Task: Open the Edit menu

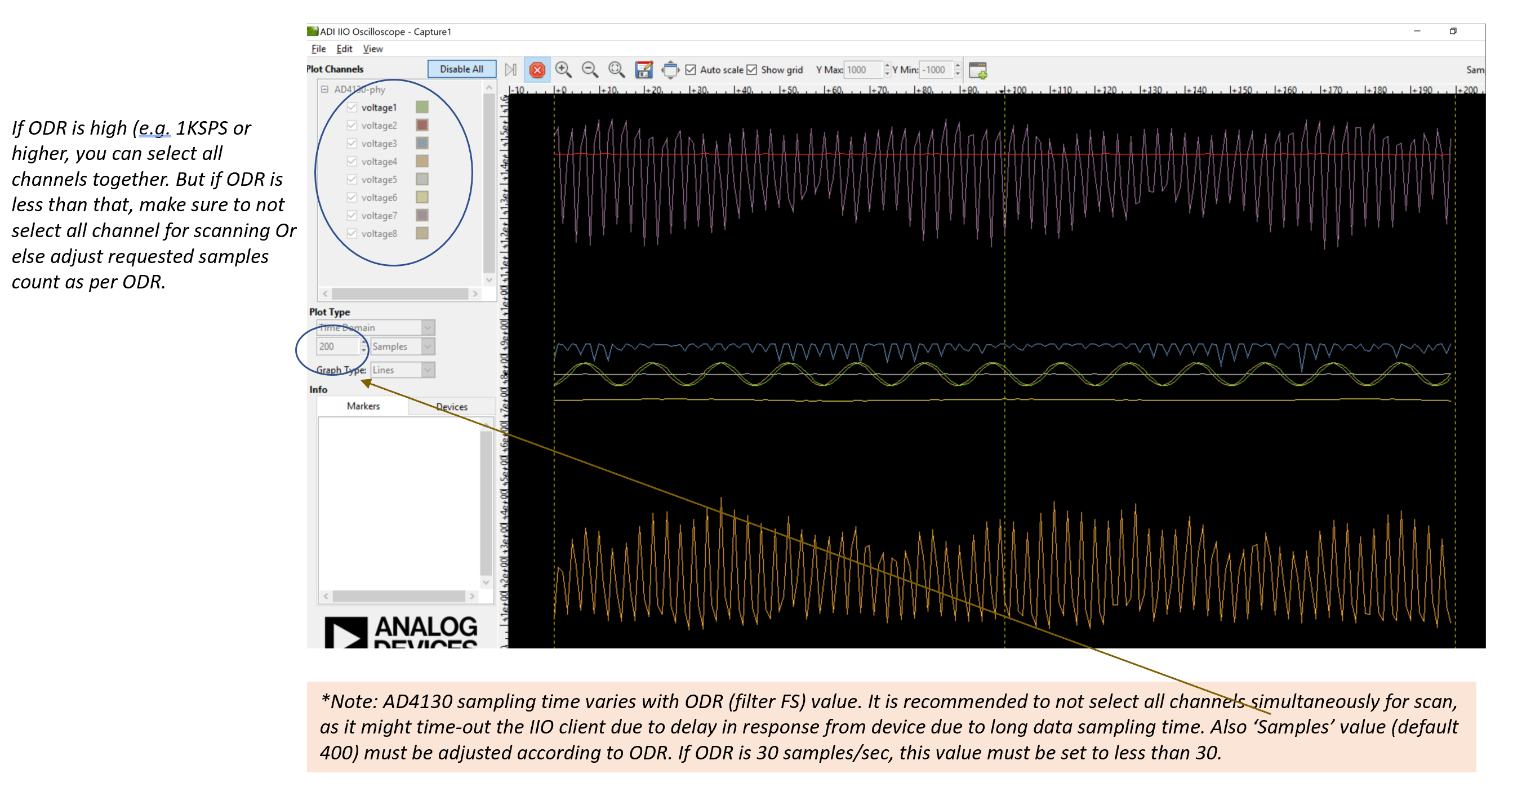Action: point(344,49)
